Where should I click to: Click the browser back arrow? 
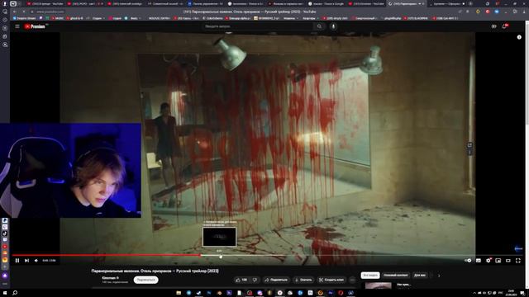pos(15,12)
